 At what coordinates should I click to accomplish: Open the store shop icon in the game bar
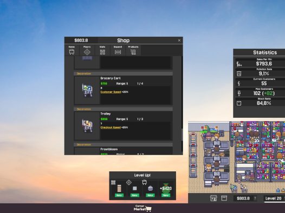(213, 198)
